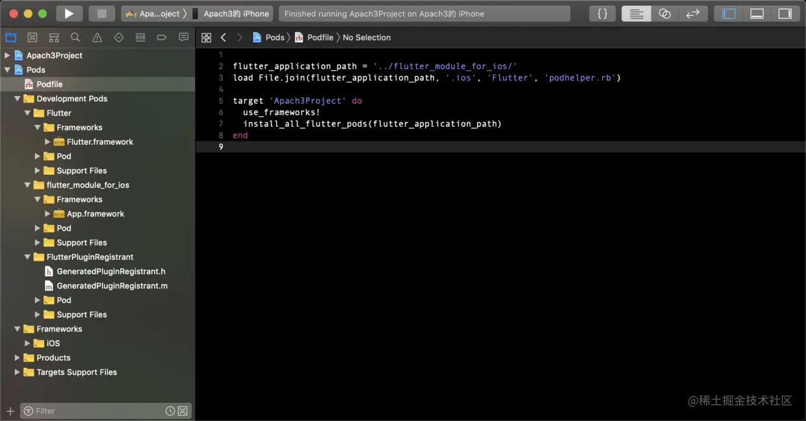Choose the Apach3的 iPhone run destination
The width and height of the screenshot is (806, 421).
coord(230,14)
